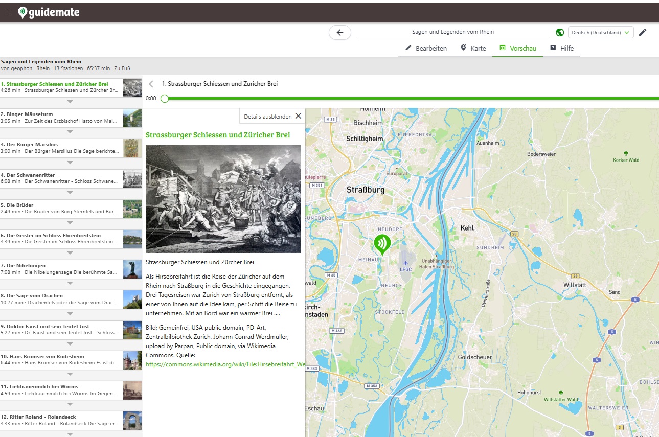659x437 pixels.
Task: Click the Kehl label on the map
Action: [x=467, y=228]
